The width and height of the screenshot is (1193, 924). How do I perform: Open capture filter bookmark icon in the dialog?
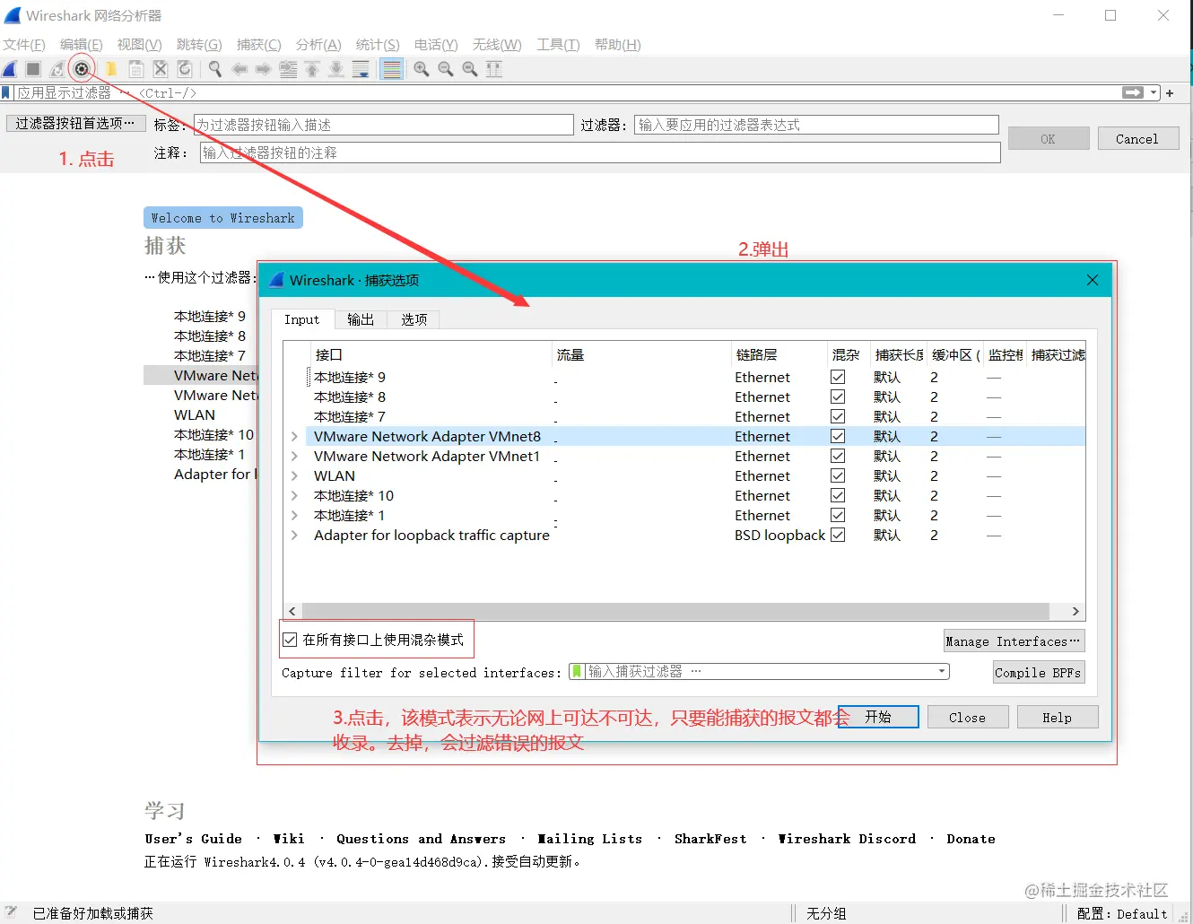[x=577, y=672]
